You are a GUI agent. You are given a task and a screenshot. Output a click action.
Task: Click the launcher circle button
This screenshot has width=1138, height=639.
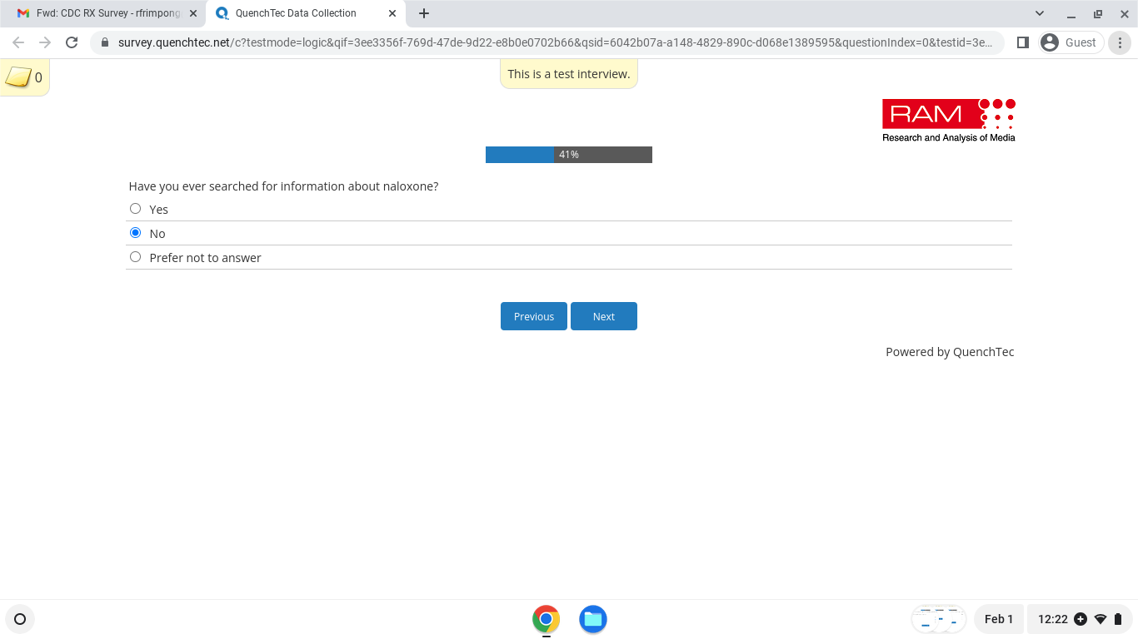coord(20,619)
